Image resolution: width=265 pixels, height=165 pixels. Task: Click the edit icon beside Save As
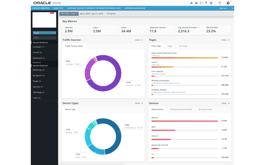click(232, 8)
